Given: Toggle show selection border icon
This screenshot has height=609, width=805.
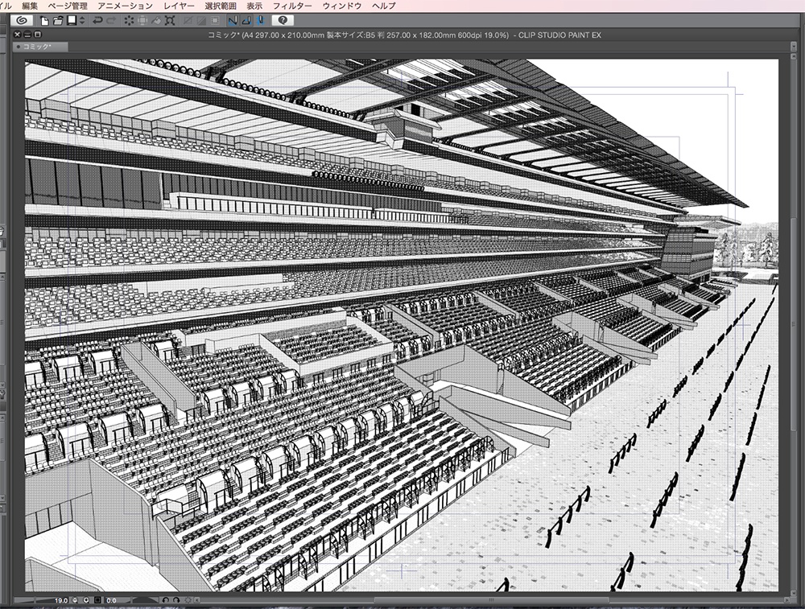Looking at the screenshot, I should (x=215, y=21).
